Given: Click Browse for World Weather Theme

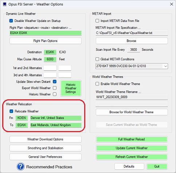Looking at the screenshot, I should click(132, 112).
